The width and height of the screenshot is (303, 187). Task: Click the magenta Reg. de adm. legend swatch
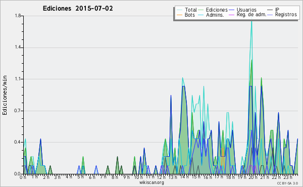pos(231,15)
